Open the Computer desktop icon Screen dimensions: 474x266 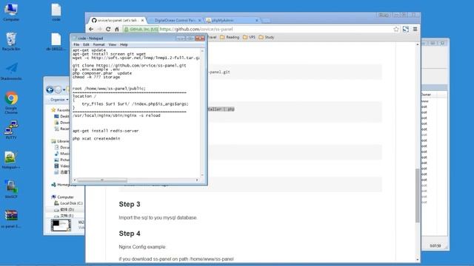[11, 12]
